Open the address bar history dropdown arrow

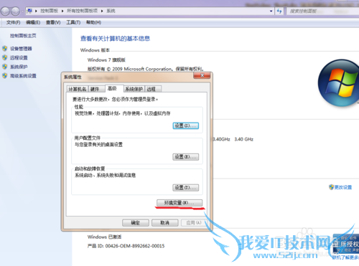pos(271,11)
